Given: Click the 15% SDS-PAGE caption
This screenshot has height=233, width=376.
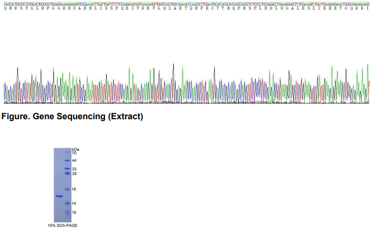Looking at the screenshot, I should 62,225.
